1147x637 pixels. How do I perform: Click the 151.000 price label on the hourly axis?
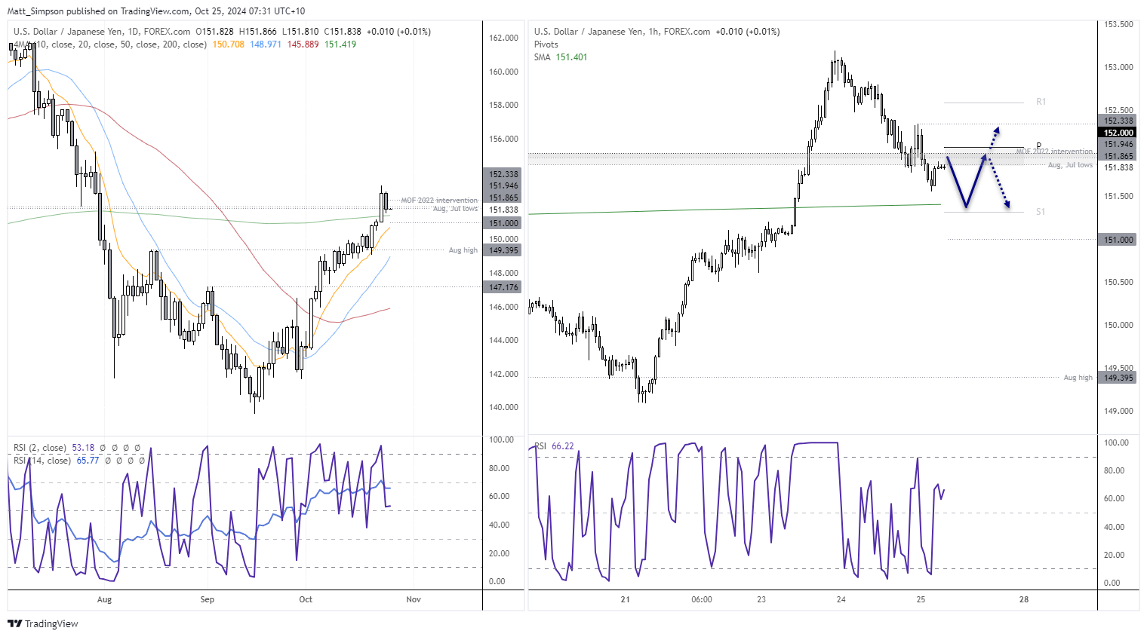coord(1118,240)
